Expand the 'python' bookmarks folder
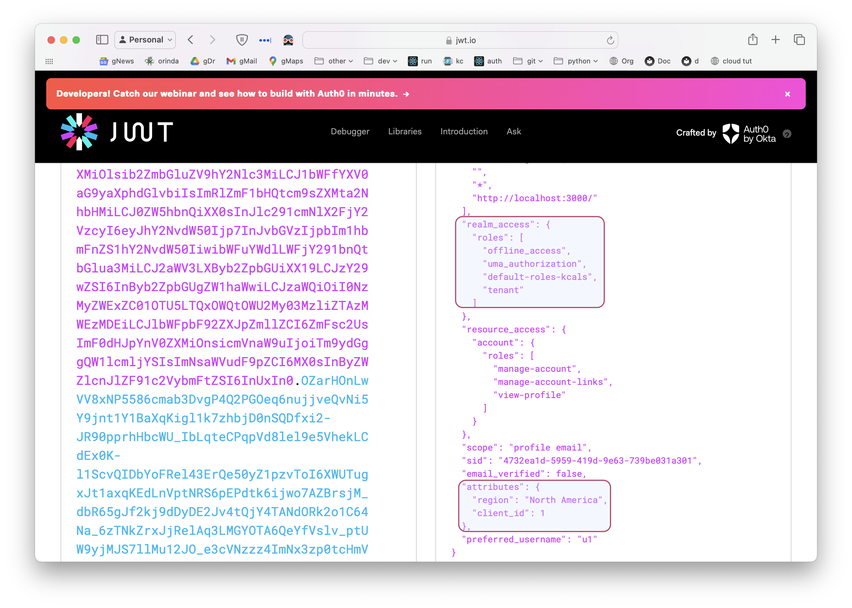 (x=576, y=61)
